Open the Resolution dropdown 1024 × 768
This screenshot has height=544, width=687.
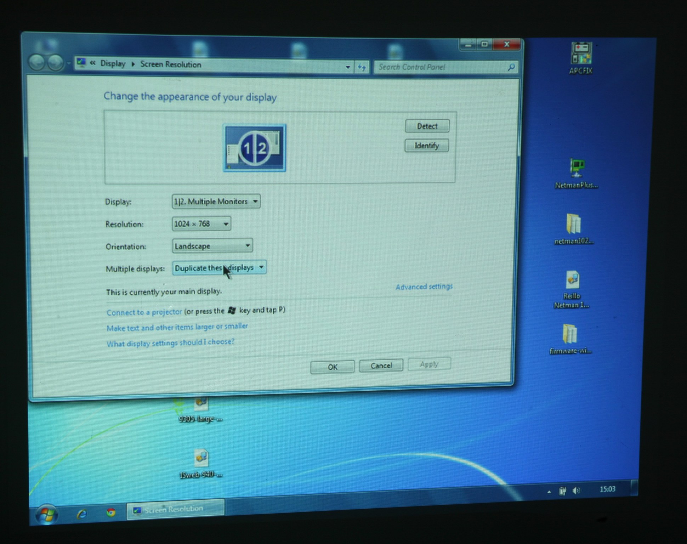[x=201, y=224]
